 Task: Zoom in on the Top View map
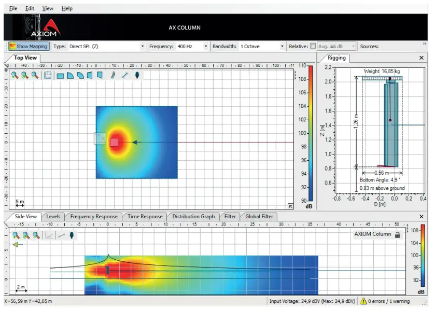coord(15,75)
